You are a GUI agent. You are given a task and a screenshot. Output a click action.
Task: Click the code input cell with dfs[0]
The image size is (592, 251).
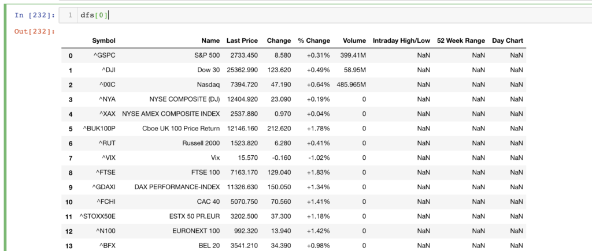[325, 16]
